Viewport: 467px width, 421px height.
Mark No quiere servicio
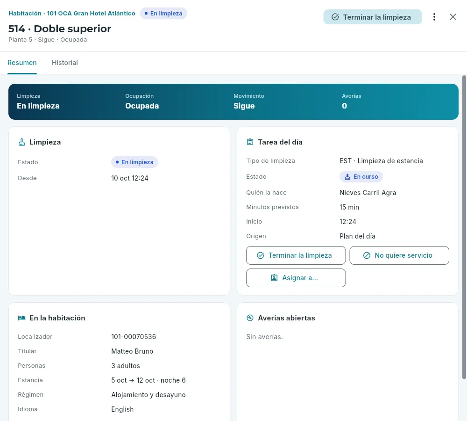(399, 255)
